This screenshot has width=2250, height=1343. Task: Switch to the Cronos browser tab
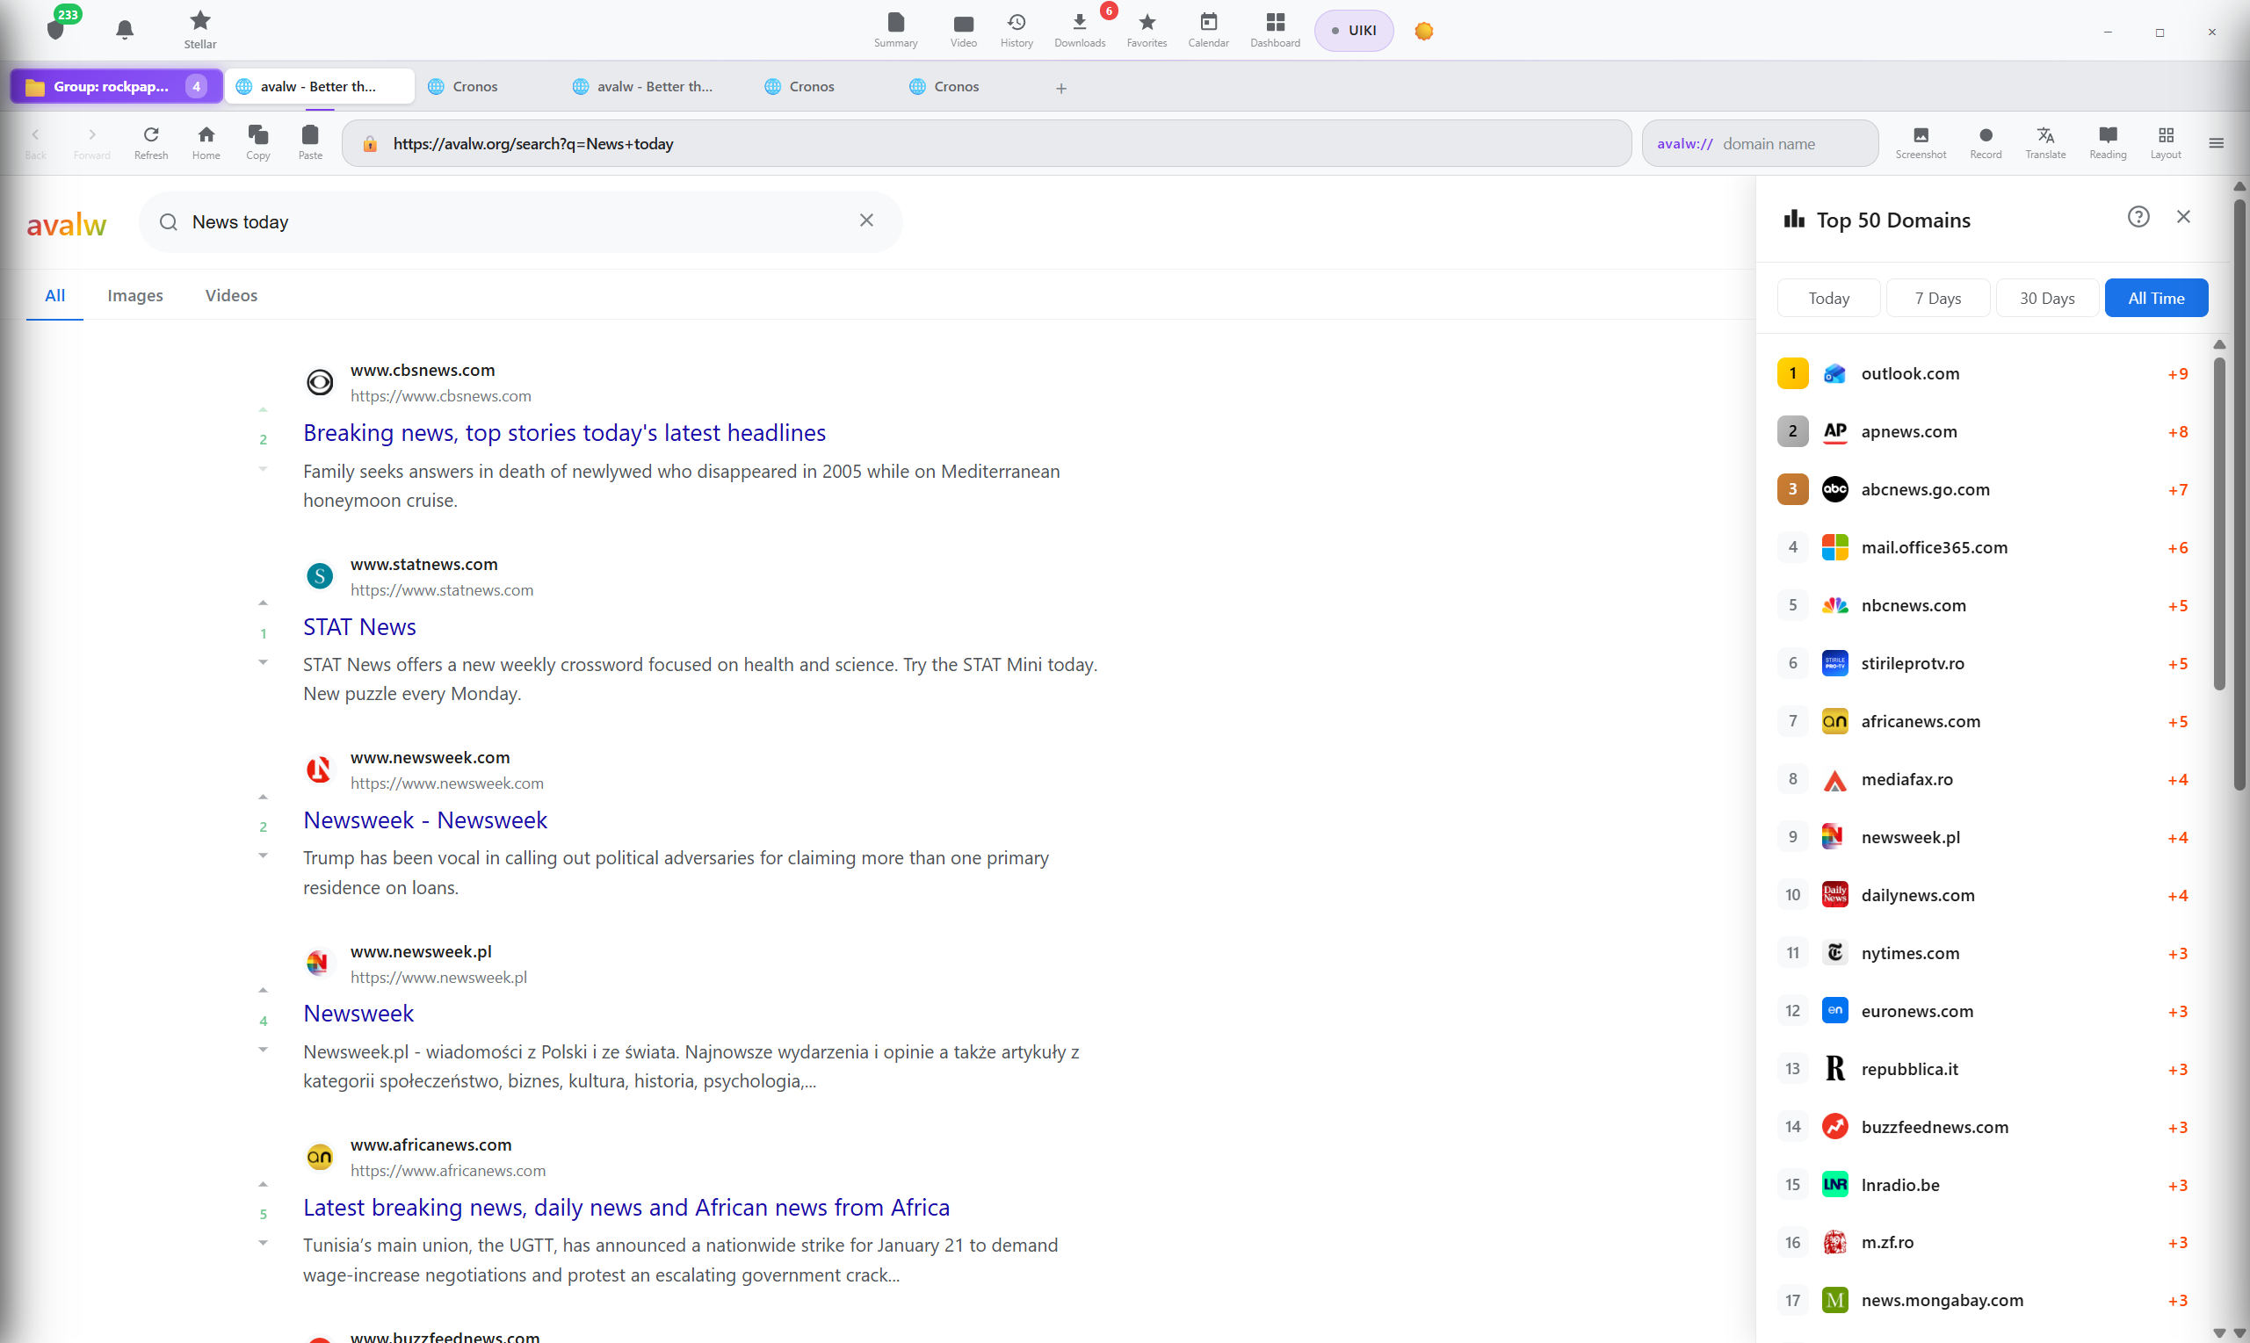(474, 86)
